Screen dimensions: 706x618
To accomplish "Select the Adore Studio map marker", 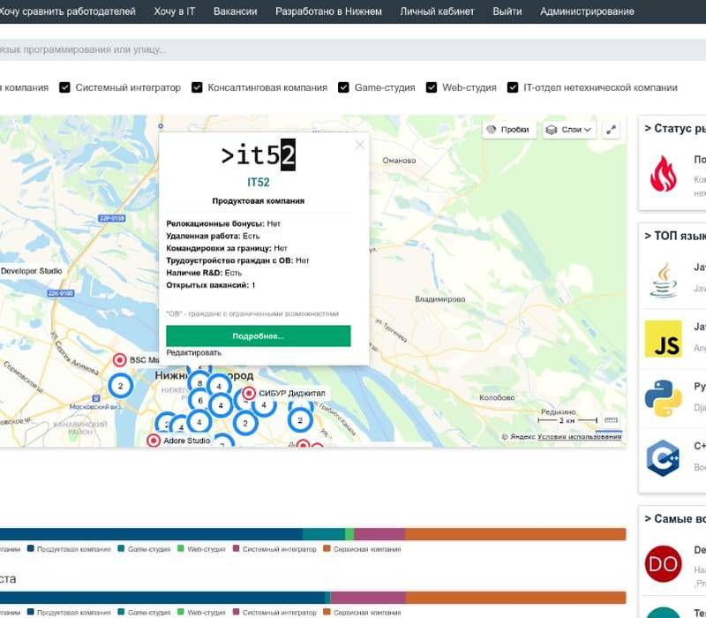I will pyautogui.click(x=154, y=441).
